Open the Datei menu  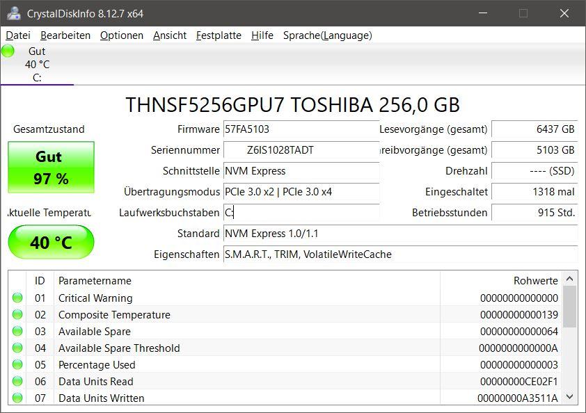click(x=18, y=35)
